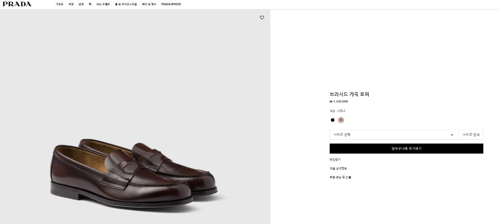Select the Siena brown color swatch
This screenshot has height=224, width=500.
pyautogui.click(x=341, y=120)
